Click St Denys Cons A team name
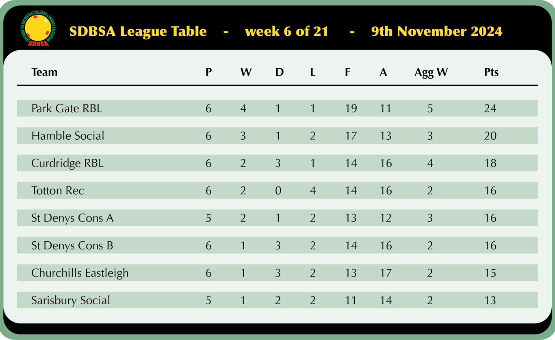This screenshot has width=555, height=340. click(x=72, y=218)
